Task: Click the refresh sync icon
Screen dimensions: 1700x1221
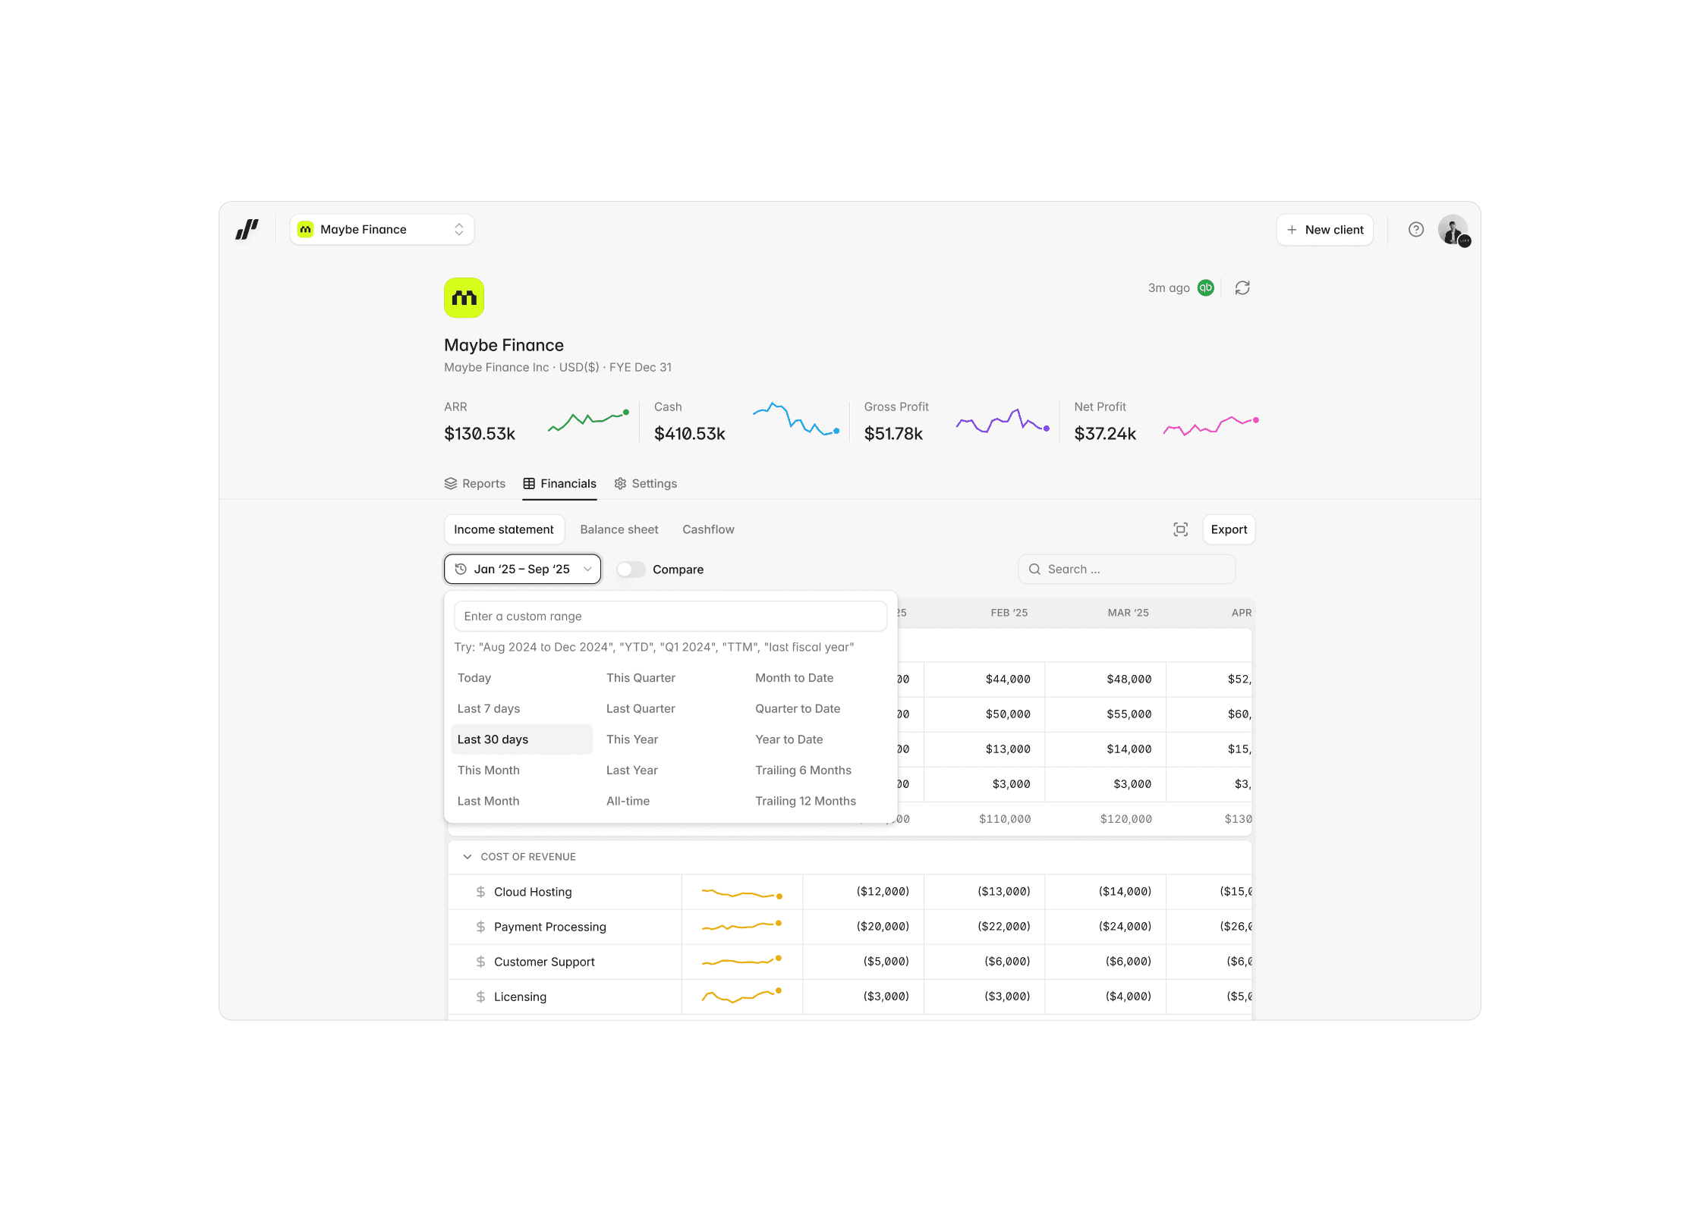Action: point(1242,288)
